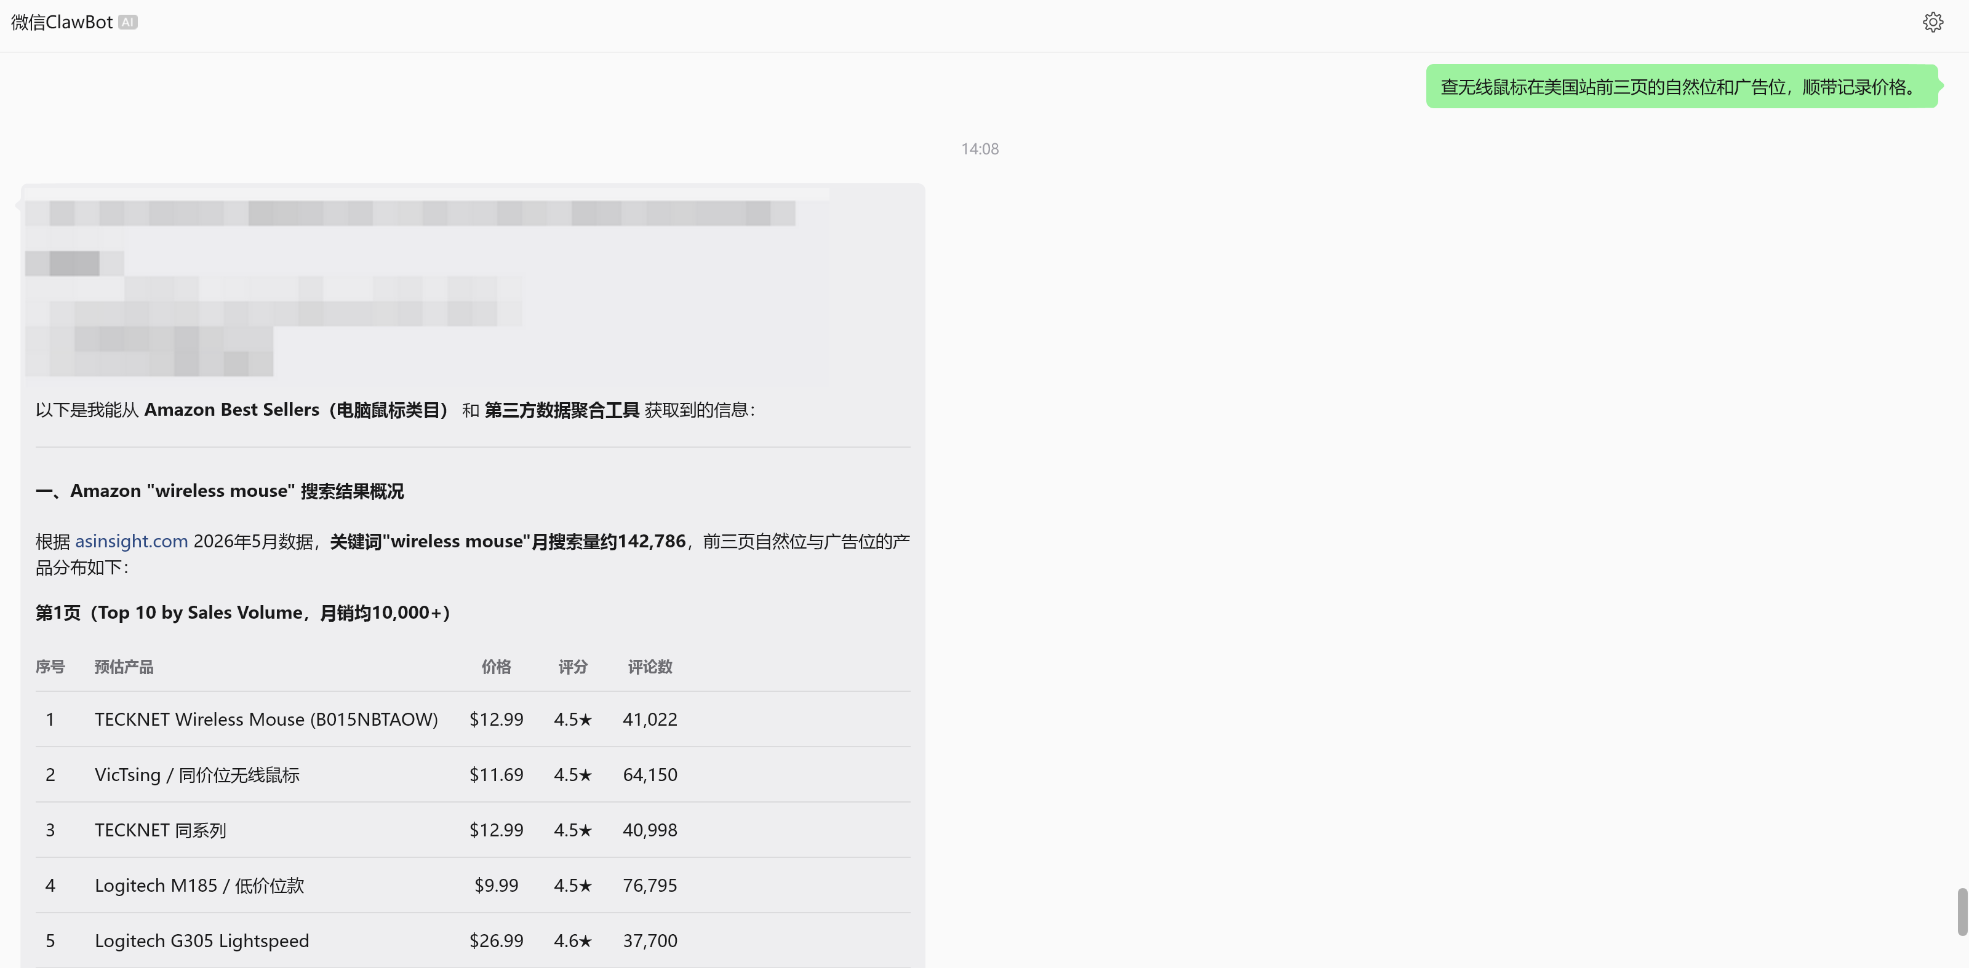Image resolution: width=1969 pixels, height=968 pixels.
Task: Click the $9.99 price cell
Action: coord(496,886)
